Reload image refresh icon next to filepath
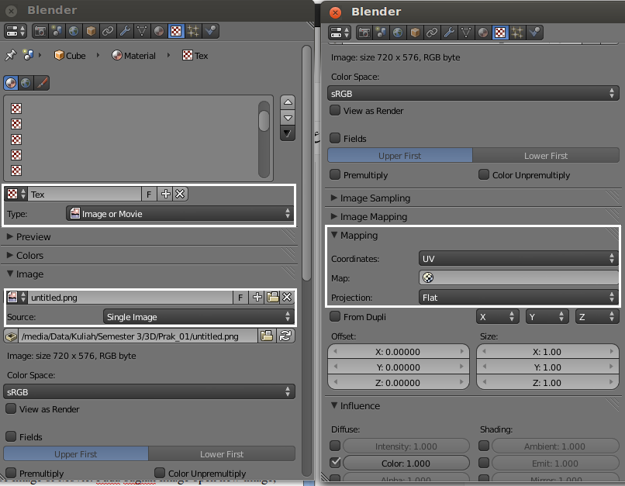Image resolution: width=625 pixels, height=486 pixels. (285, 336)
